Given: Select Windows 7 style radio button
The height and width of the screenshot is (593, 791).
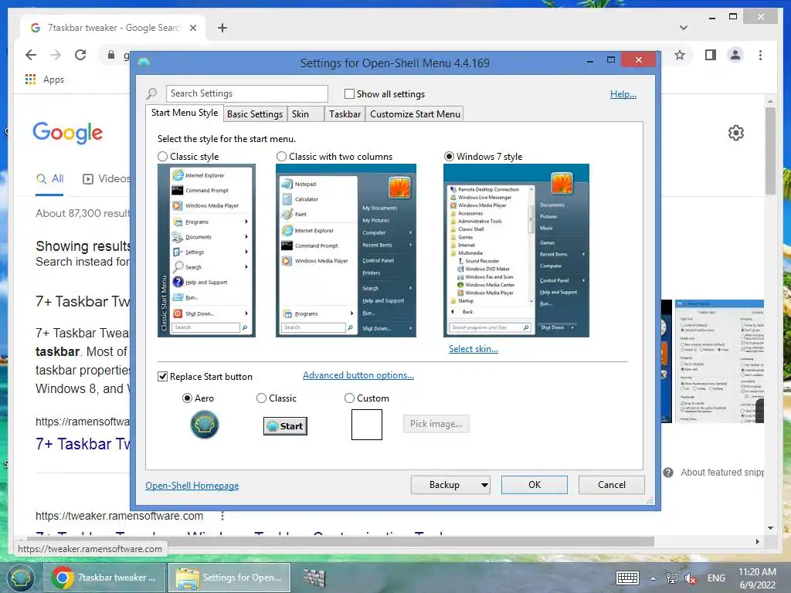Looking at the screenshot, I should tap(449, 156).
